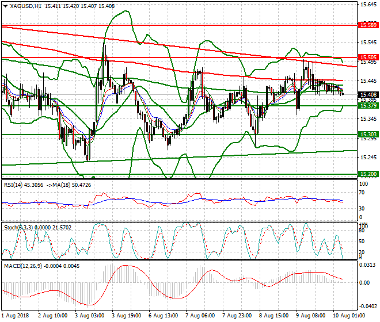Click the 8 Aug 15:00 time label
The height and width of the screenshot is (322, 380).
(273, 316)
